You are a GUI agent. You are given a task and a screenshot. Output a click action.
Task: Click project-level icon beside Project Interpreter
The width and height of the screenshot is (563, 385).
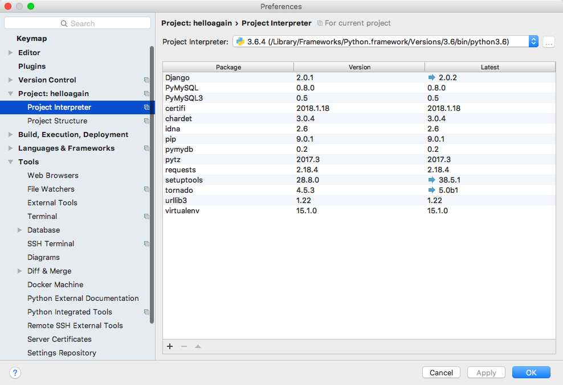coord(146,107)
